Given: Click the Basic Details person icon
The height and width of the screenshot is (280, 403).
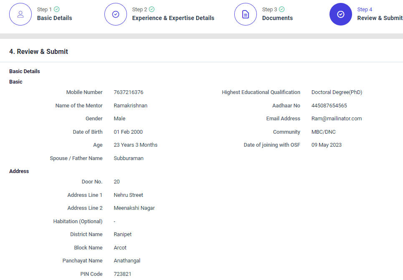Looking at the screenshot, I should point(20,14).
